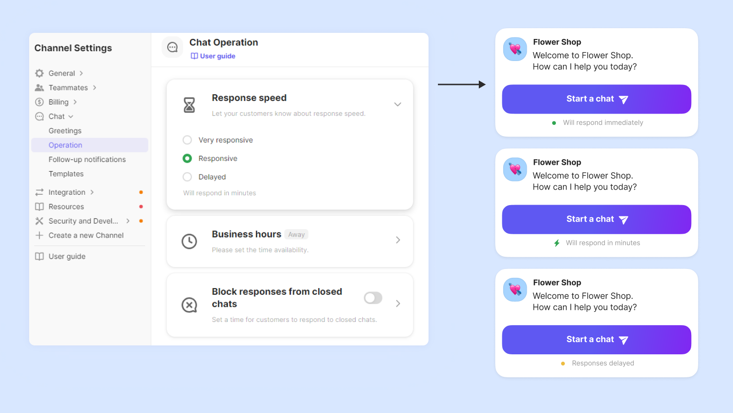Click the Security and Development tools icon
The width and height of the screenshot is (733, 413).
pyautogui.click(x=39, y=221)
